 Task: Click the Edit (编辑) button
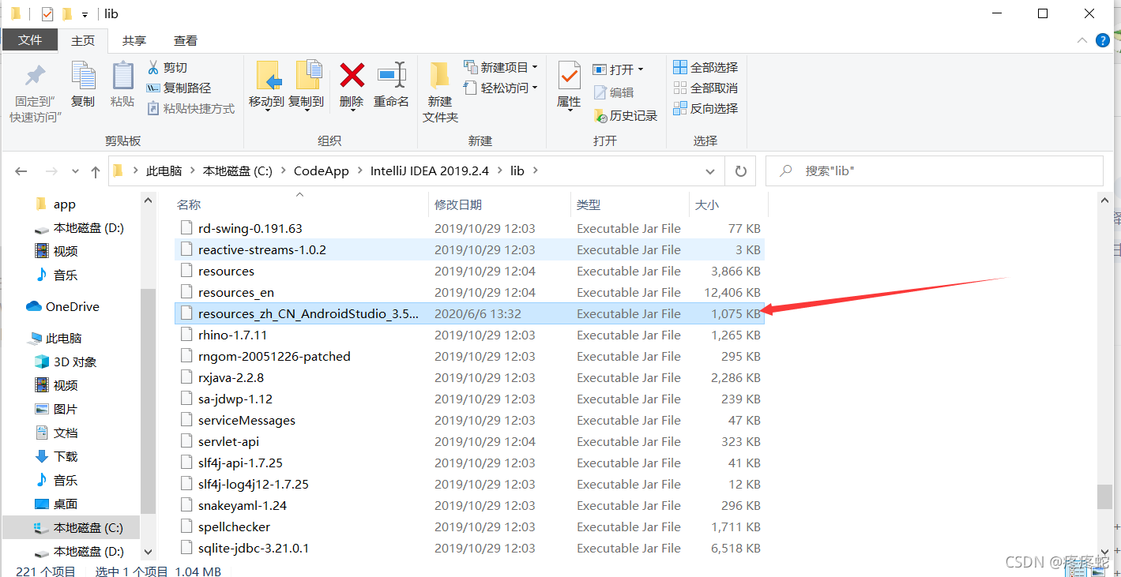coord(614,93)
